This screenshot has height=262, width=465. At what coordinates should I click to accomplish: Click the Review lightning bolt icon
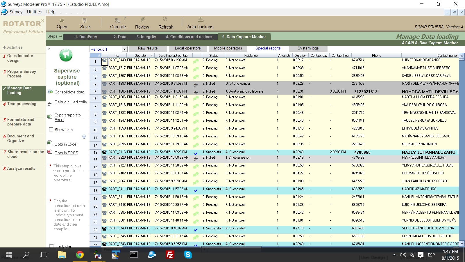click(142, 20)
